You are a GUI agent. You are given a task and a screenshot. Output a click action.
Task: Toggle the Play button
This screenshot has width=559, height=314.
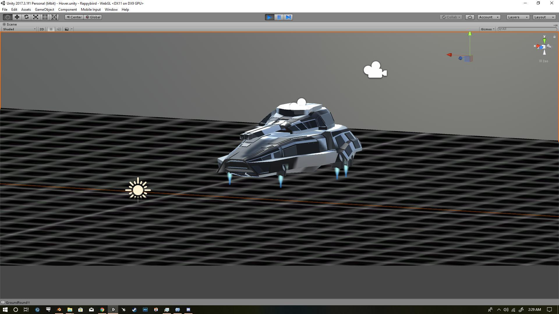pyautogui.click(x=270, y=17)
